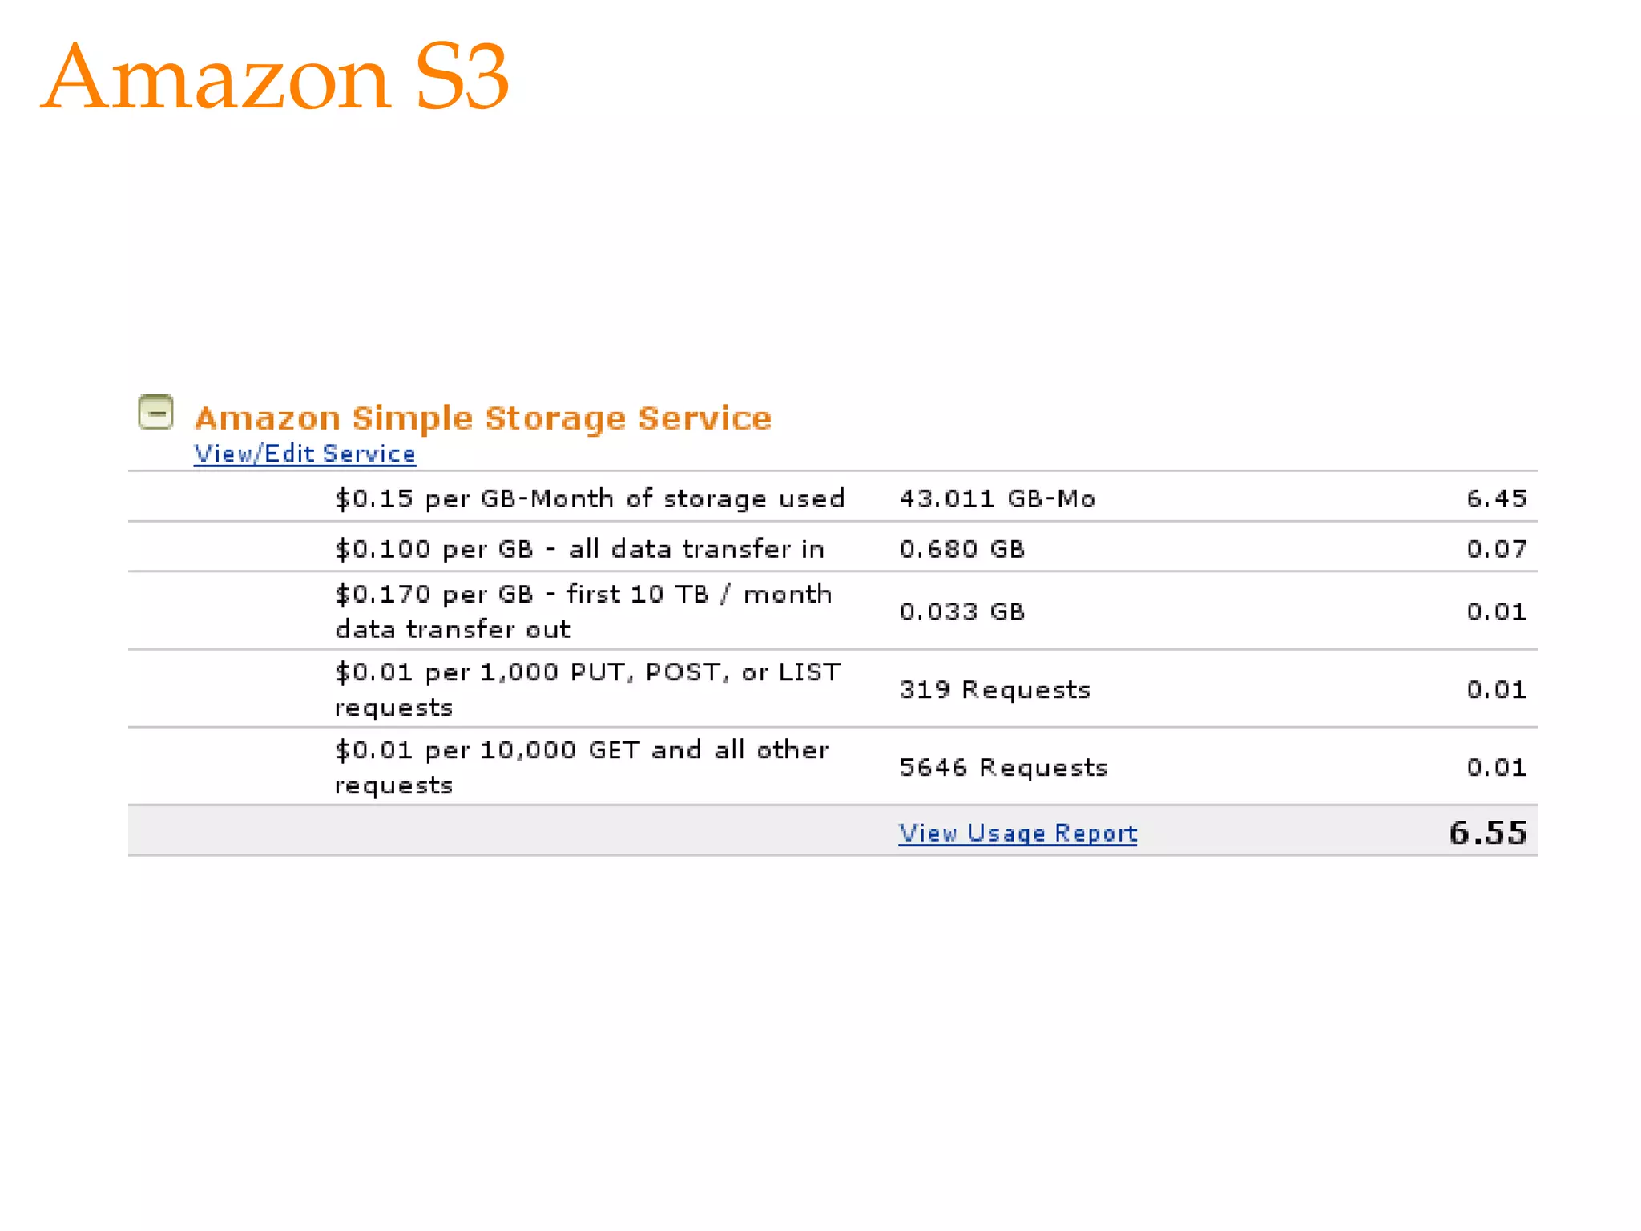Viewport: 1641px width, 1231px height.
Task: Click the 5646 Requests usage value
Action: (1003, 767)
